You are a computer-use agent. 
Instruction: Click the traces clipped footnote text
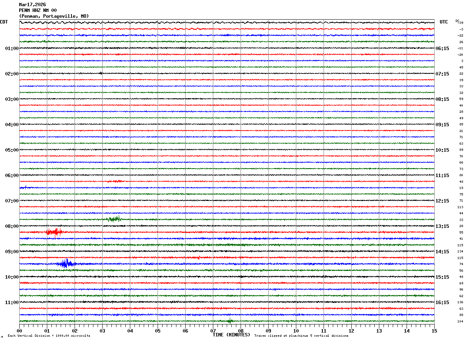(x=301, y=336)
